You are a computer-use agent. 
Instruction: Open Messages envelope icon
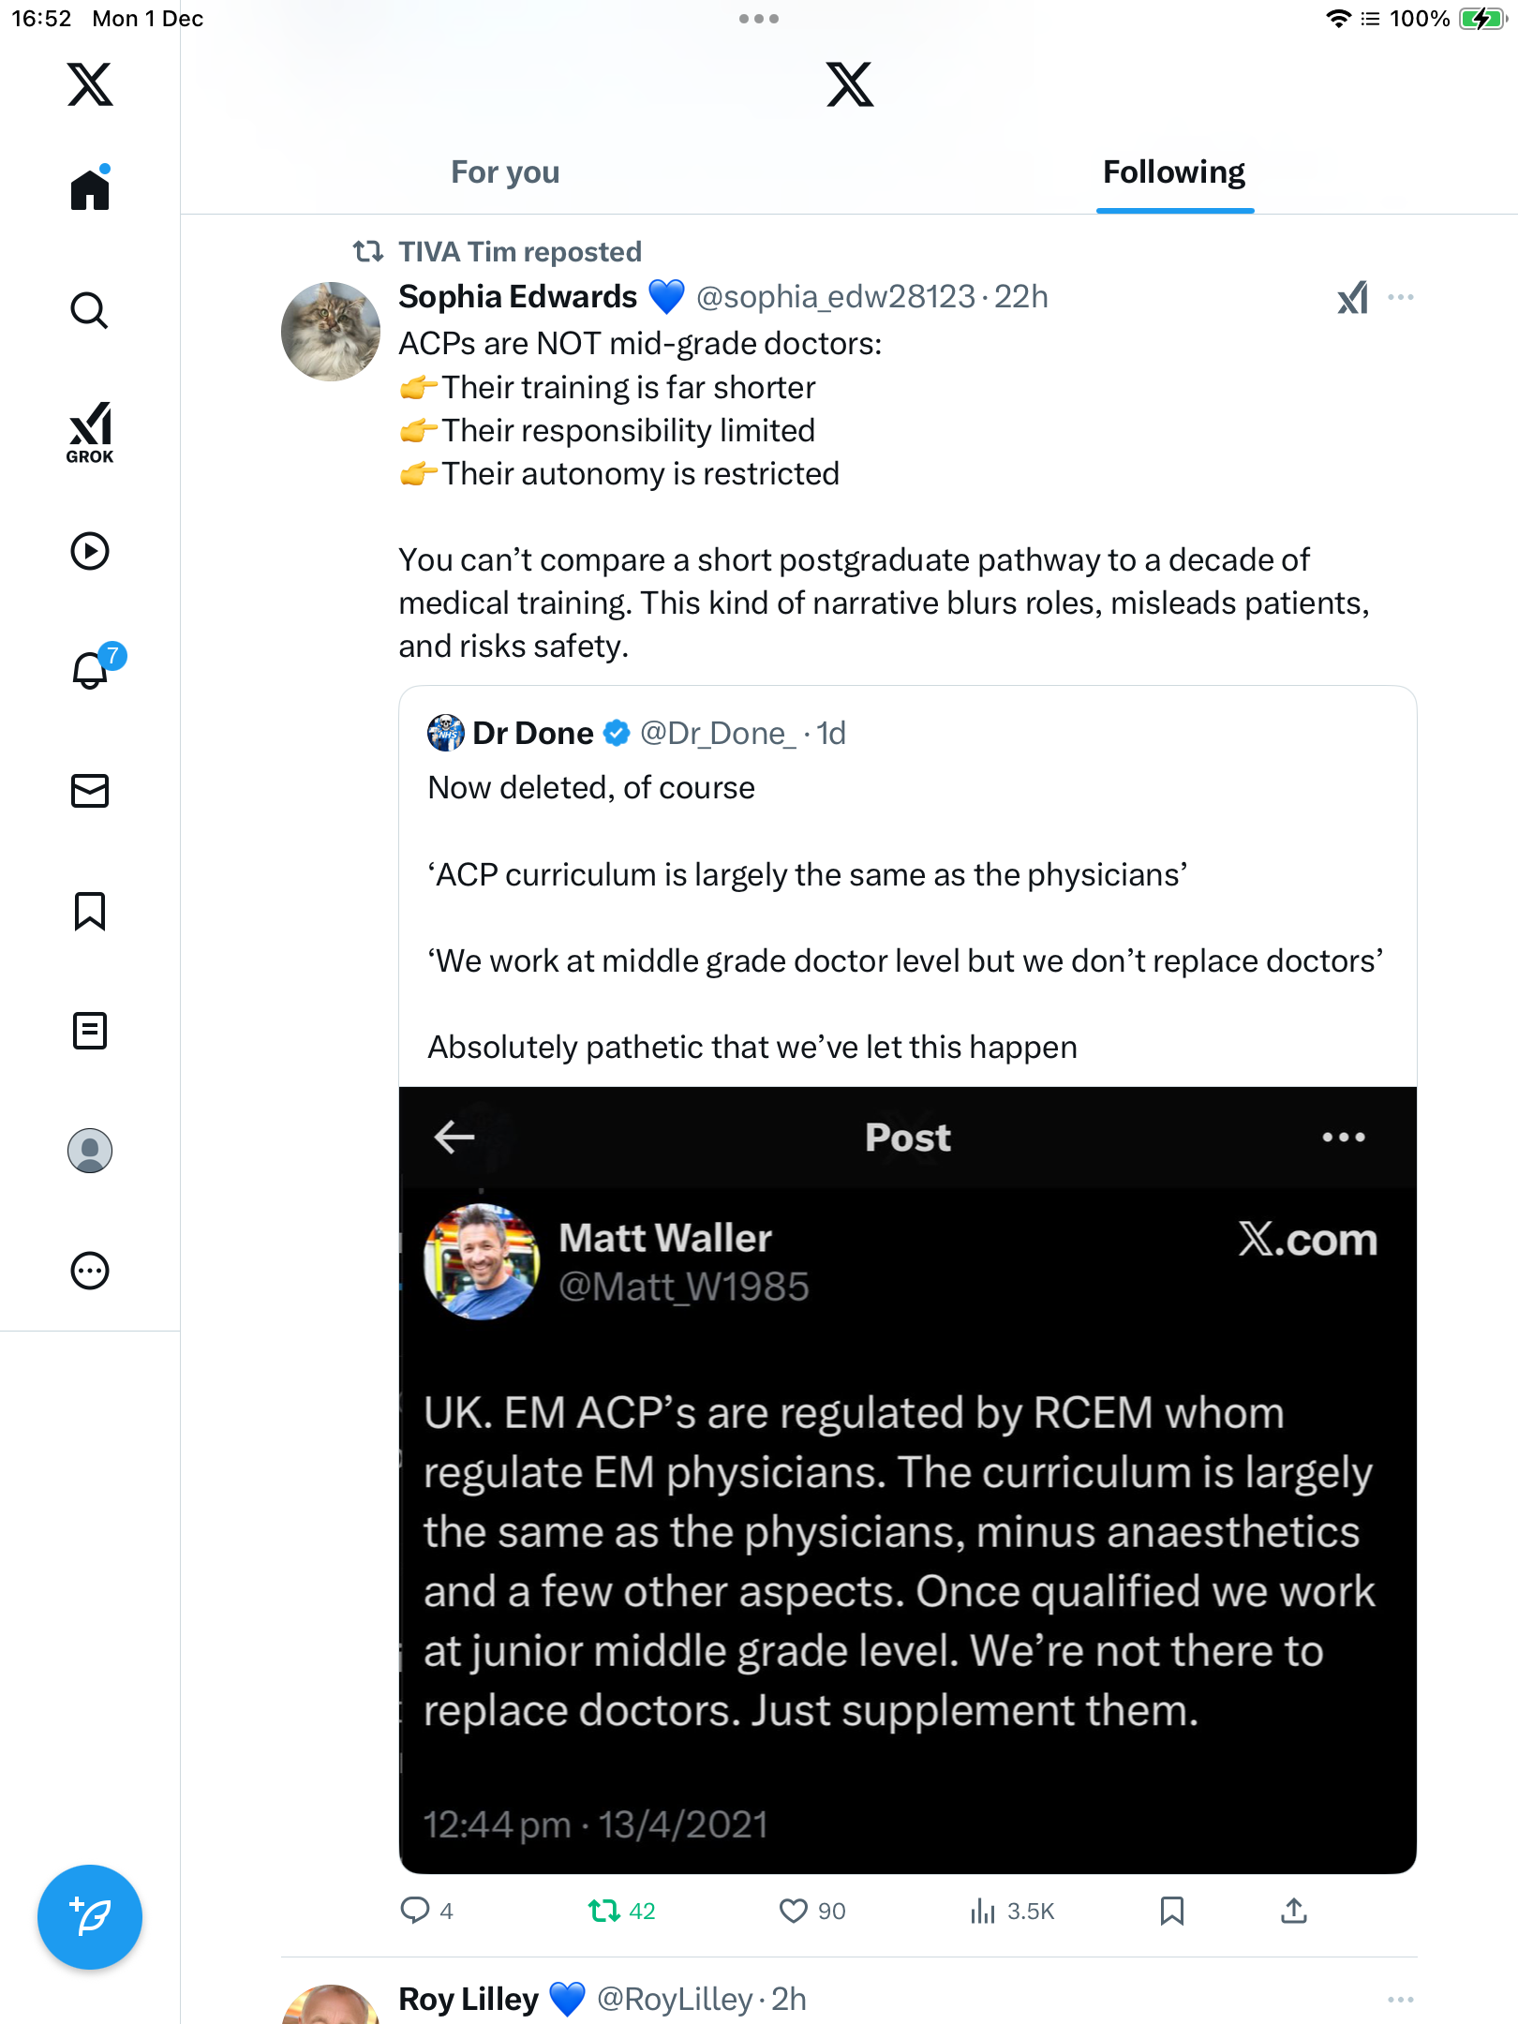[x=90, y=791]
